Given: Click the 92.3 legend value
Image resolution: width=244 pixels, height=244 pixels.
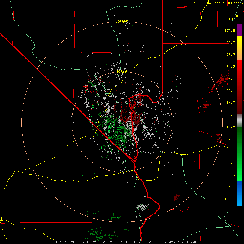Looking at the screenshot, I should coord(231,43).
